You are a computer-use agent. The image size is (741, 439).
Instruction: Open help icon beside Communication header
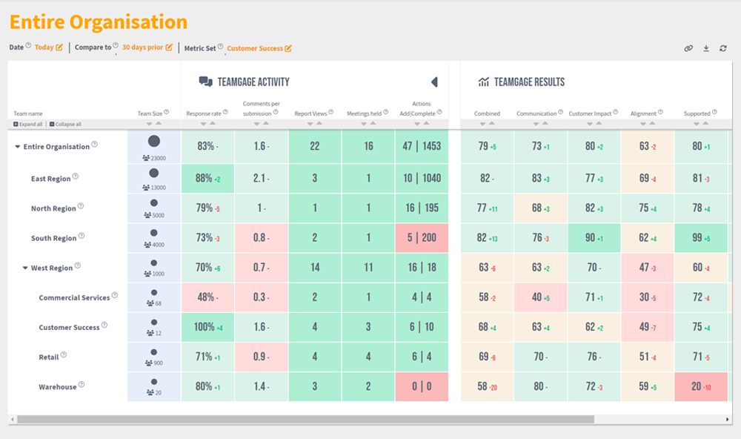560,112
